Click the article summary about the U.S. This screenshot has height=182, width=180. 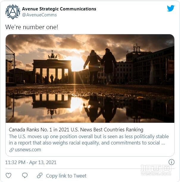tap(89, 139)
